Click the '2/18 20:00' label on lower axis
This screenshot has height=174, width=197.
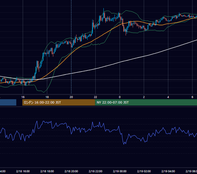(x=71, y=171)
